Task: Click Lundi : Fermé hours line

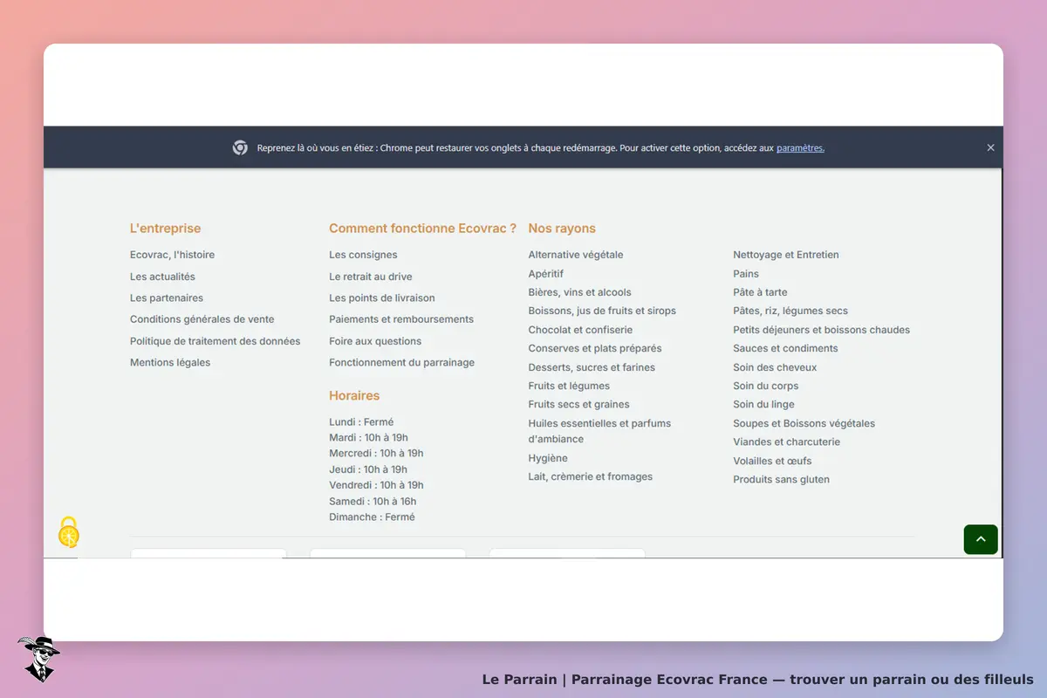Action: 361,421
